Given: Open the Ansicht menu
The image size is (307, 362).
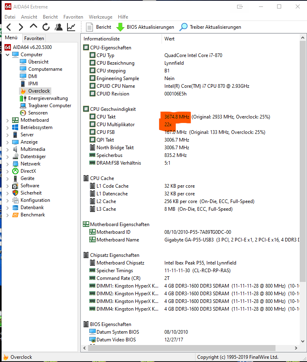Looking at the screenshot, I should click(29, 17).
